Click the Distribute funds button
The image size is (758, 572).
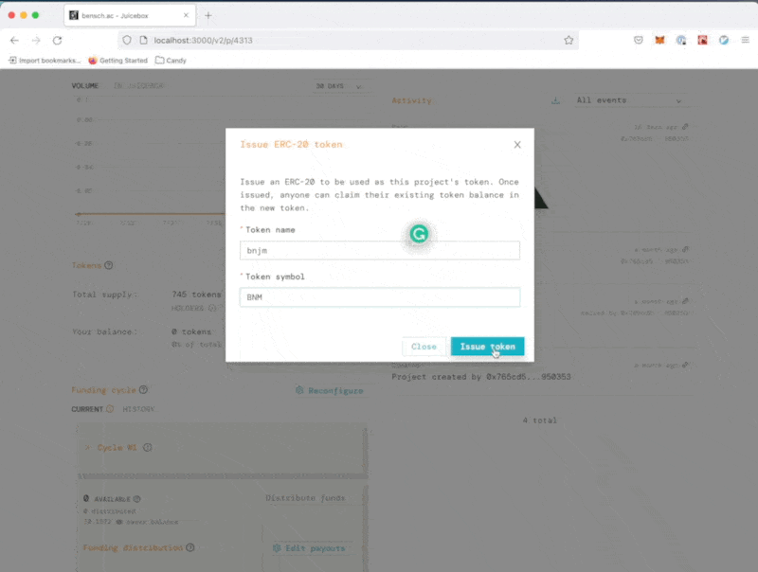coord(305,498)
